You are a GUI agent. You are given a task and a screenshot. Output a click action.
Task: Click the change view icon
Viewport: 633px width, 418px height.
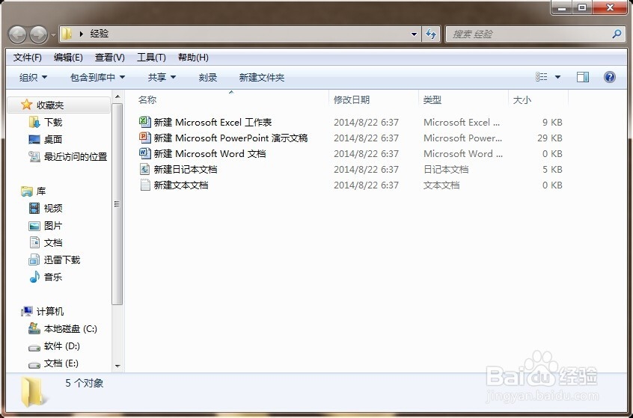[542, 77]
